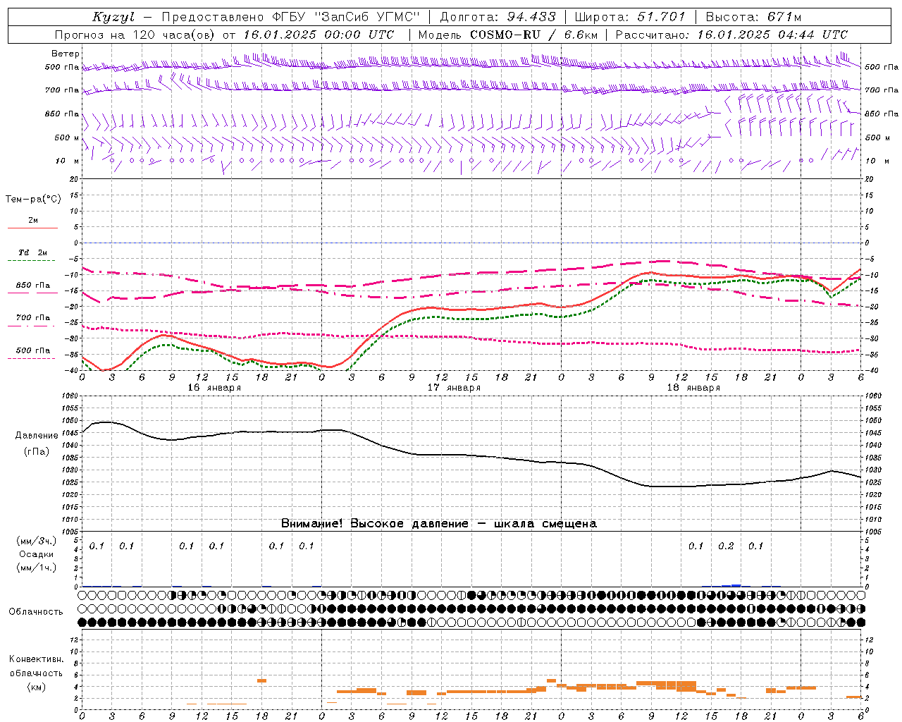902x722 pixels.
Task: Click the "Kyzyl" station name in the header
Action: [x=113, y=17]
